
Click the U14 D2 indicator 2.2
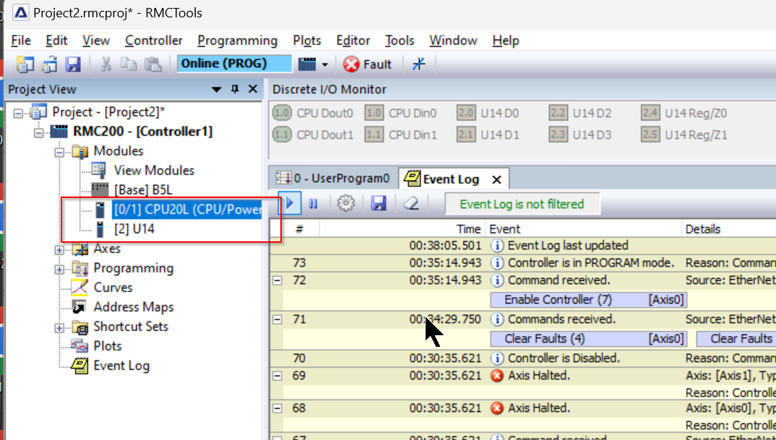[x=559, y=113]
